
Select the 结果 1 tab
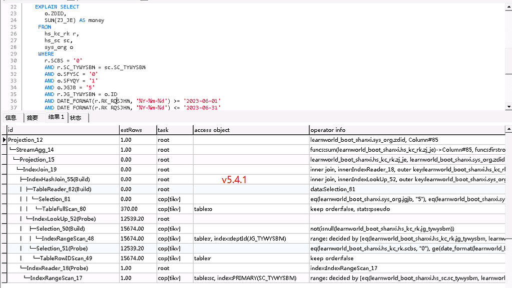55,118
